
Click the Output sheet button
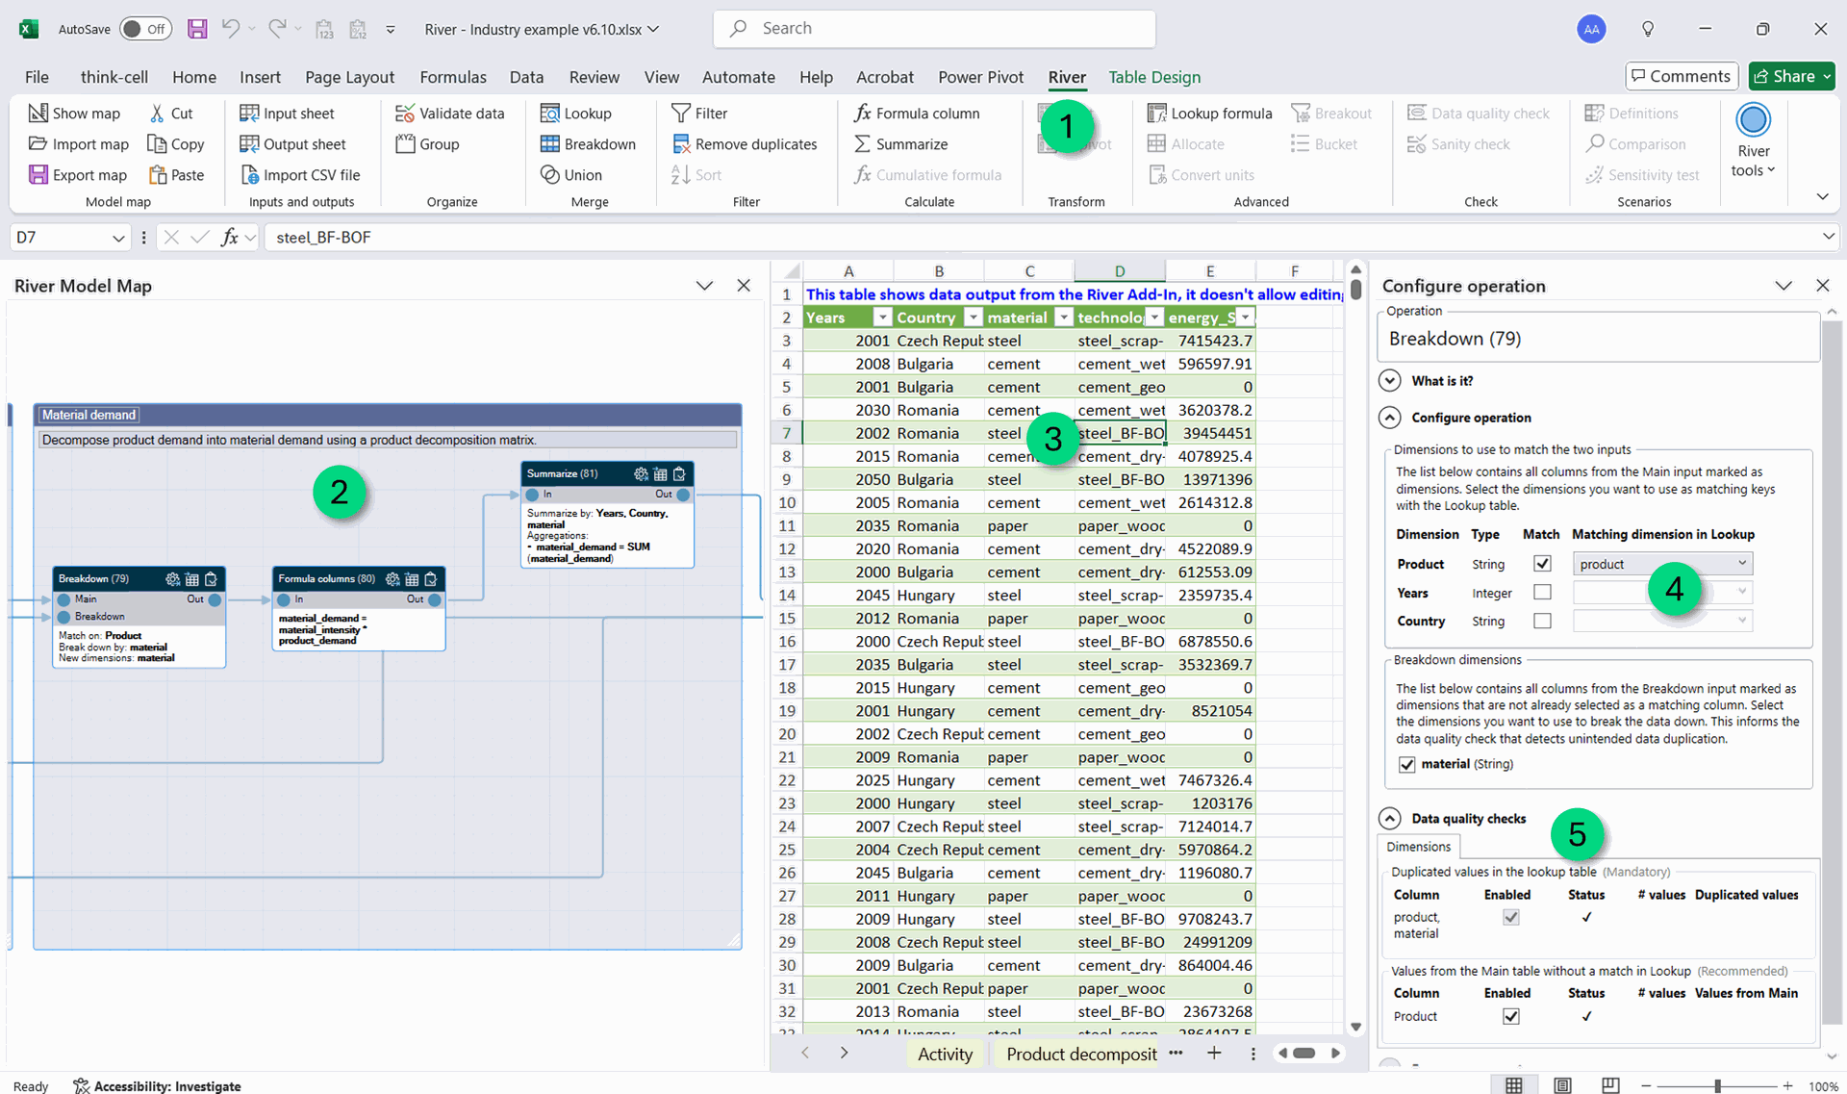tap(292, 143)
